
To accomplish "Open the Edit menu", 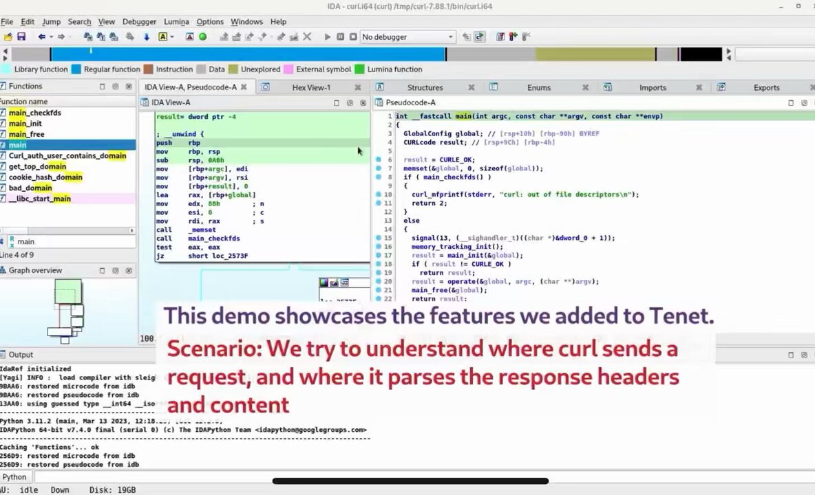I will coord(27,22).
